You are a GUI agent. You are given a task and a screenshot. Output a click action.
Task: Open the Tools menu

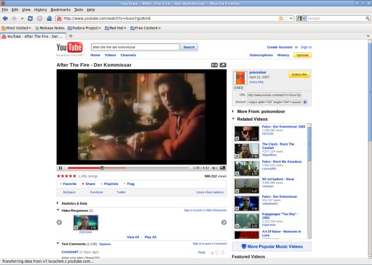pyautogui.click(x=78, y=10)
